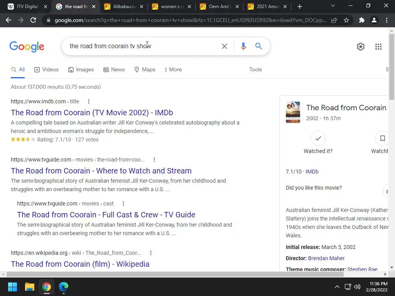The width and height of the screenshot is (395, 296).
Task: Mark the movie as watched
Action: click(x=318, y=138)
